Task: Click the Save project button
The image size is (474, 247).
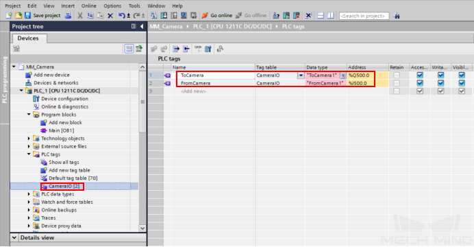Action: click(x=42, y=15)
